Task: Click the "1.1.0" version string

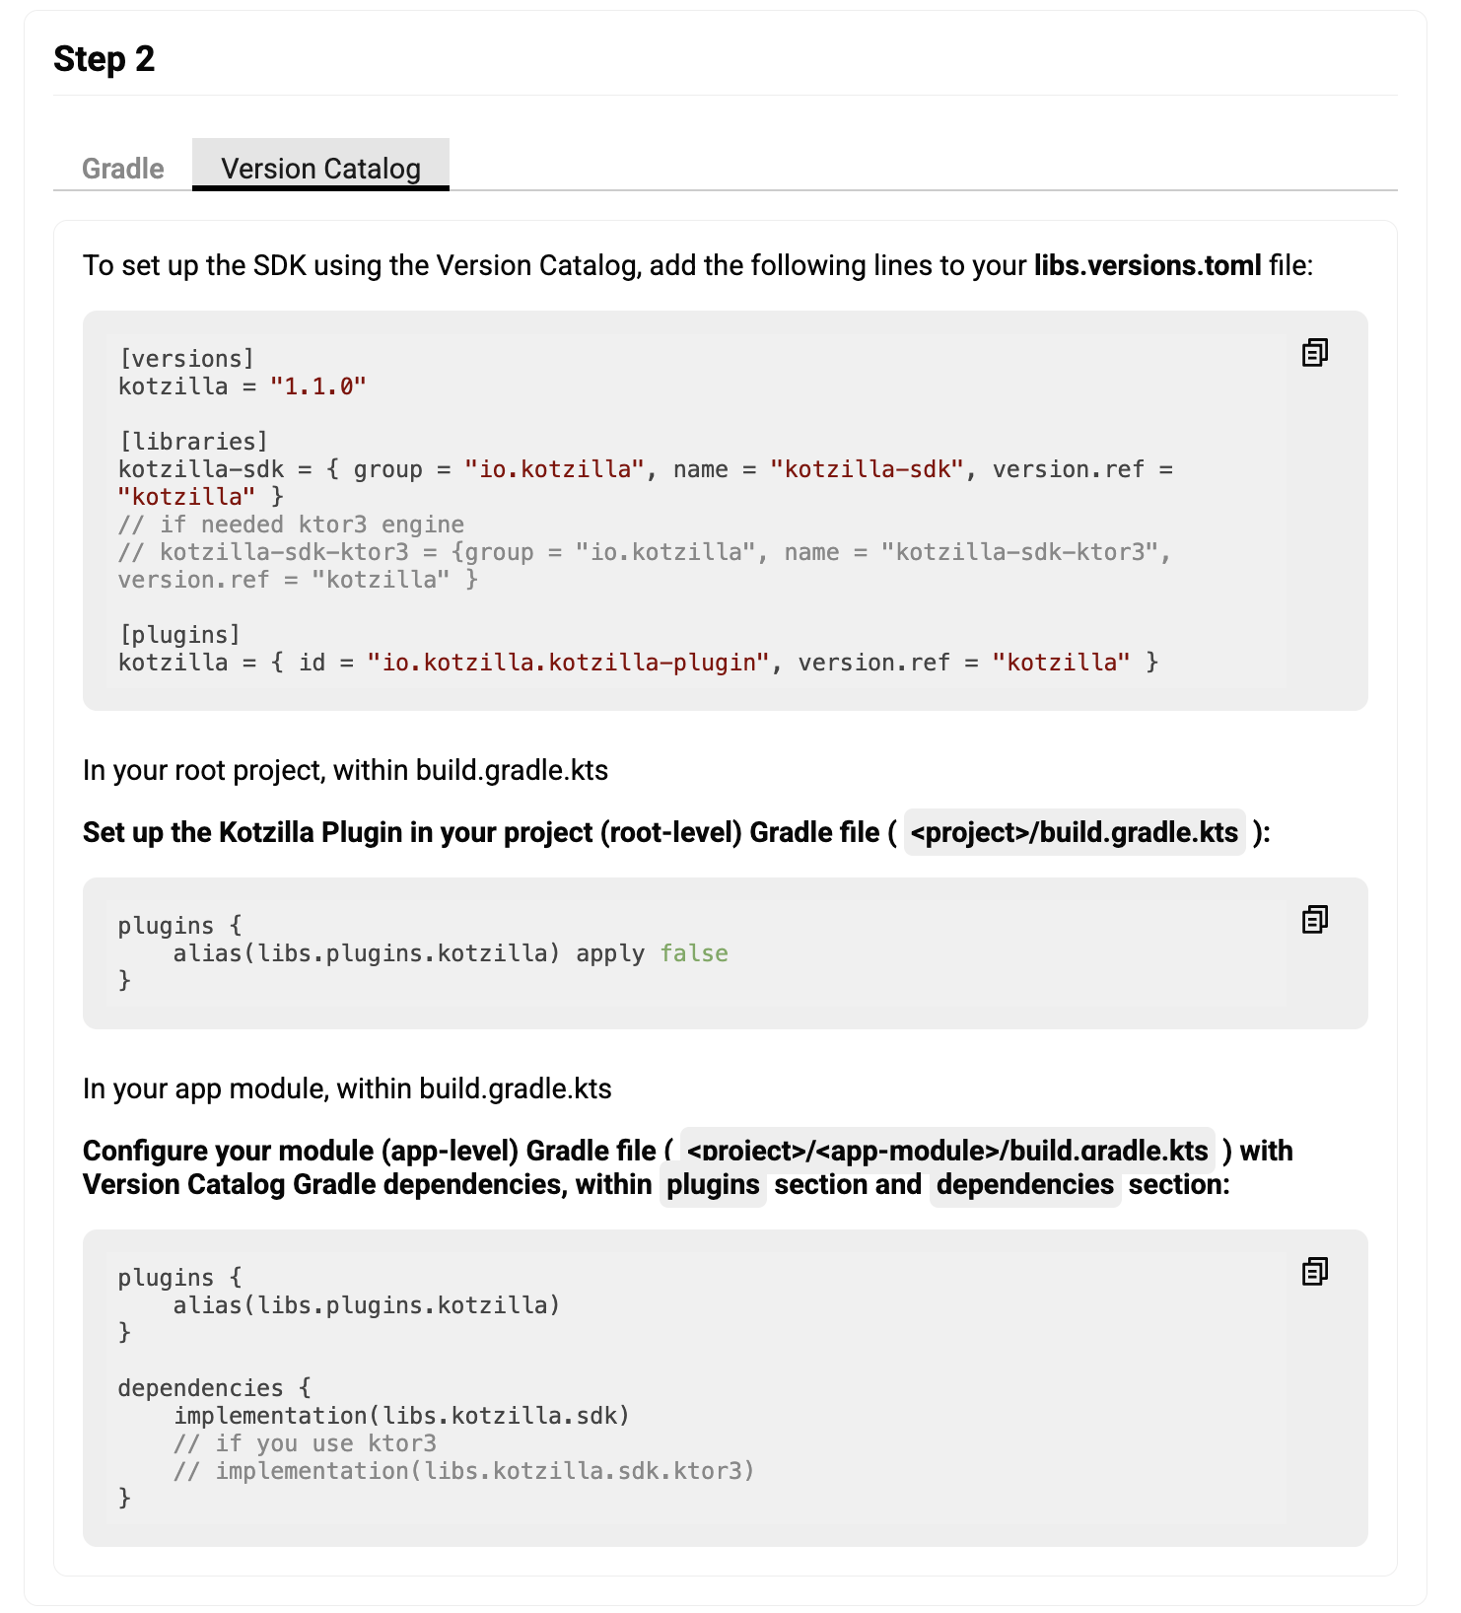Action: click(318, 386)
